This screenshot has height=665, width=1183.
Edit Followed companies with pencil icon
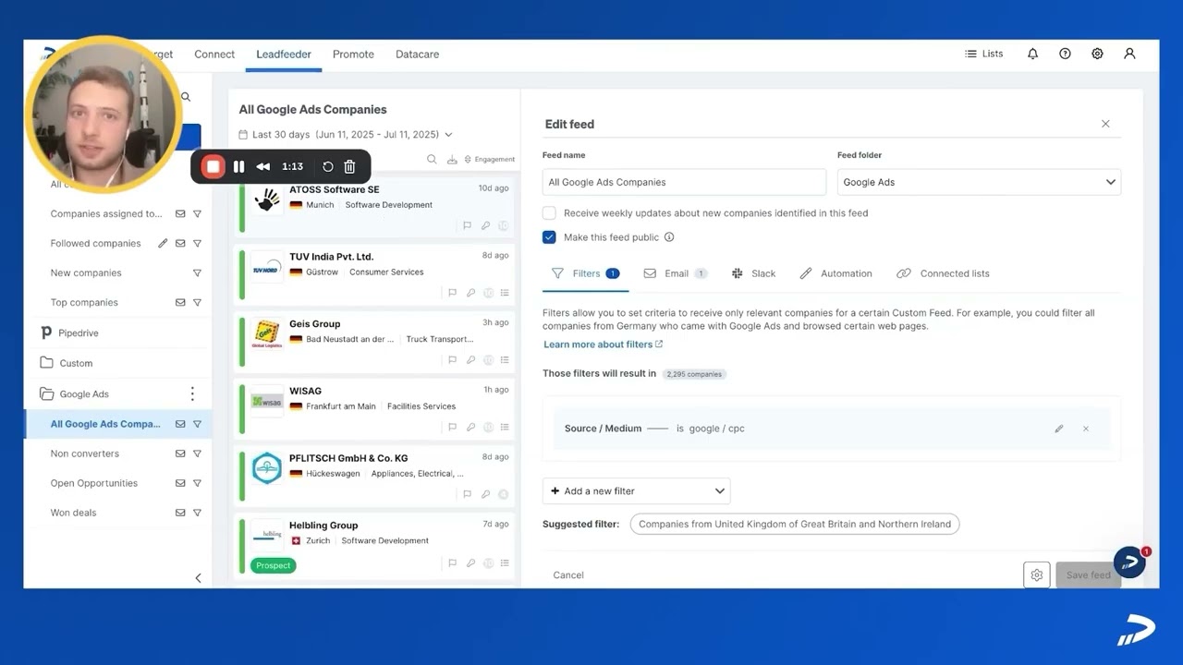tap(163, 243)
